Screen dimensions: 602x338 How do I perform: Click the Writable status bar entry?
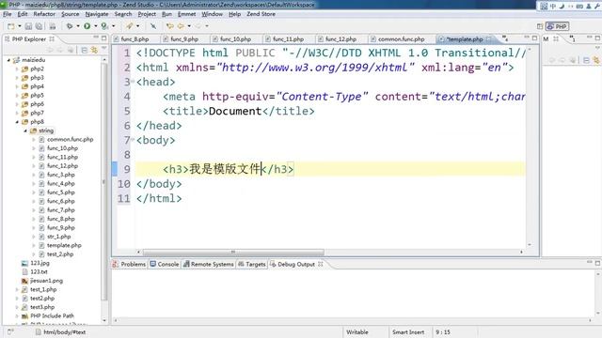point(357,332)
